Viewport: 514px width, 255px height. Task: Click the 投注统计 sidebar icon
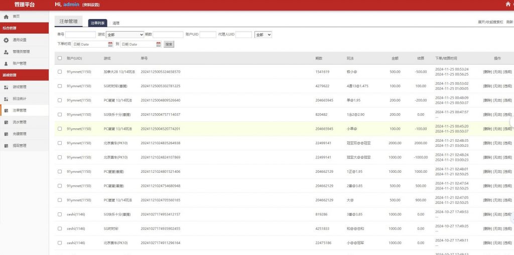[x=6, y=99]
